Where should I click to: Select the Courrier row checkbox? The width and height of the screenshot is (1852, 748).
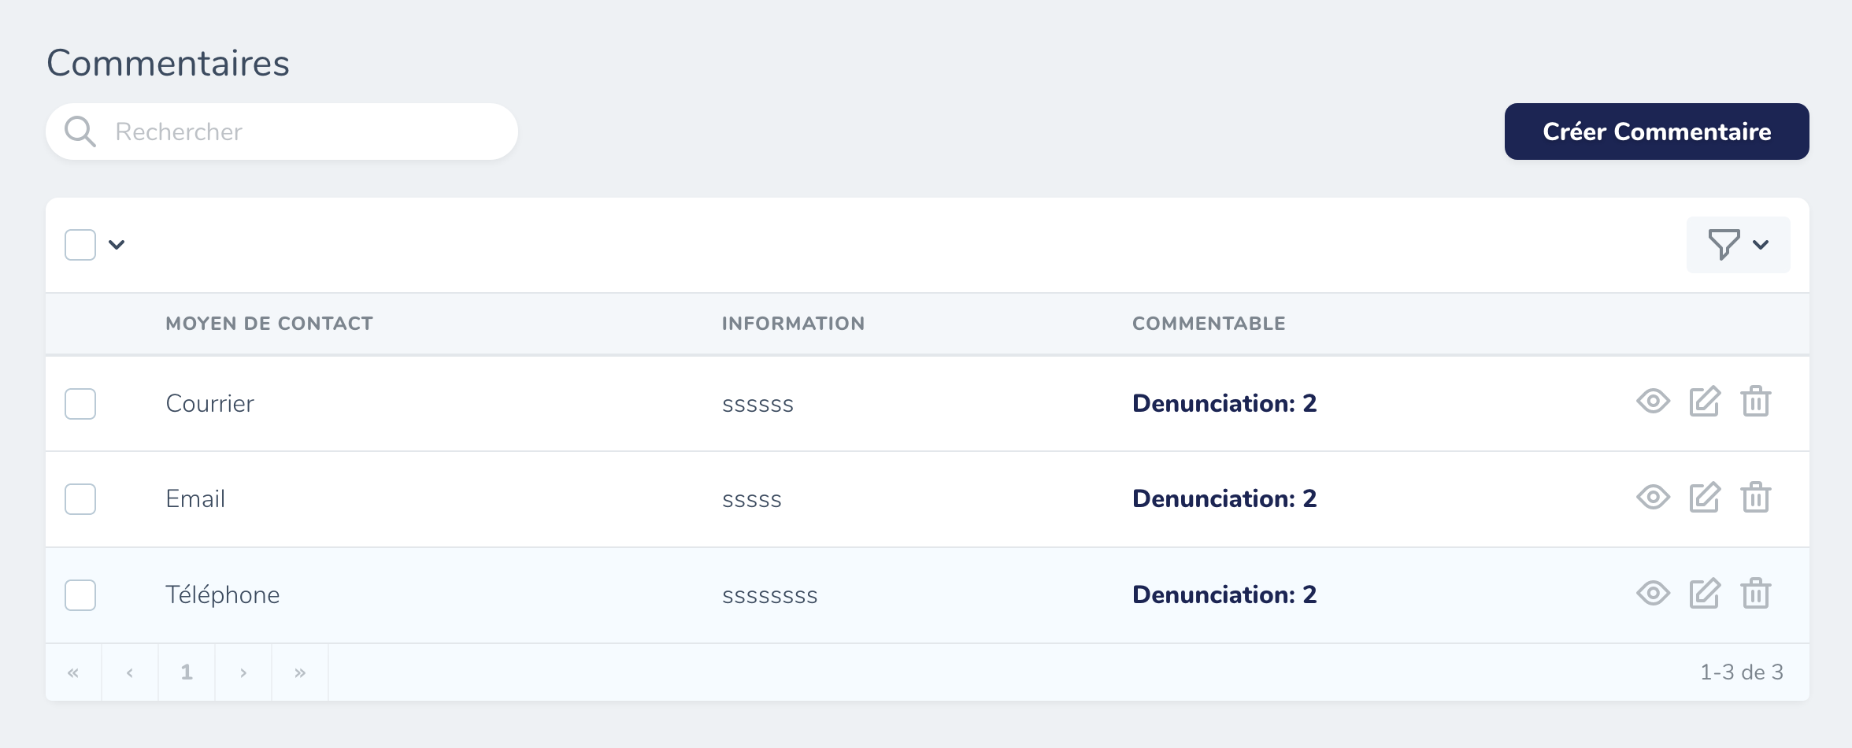[80, 403]
